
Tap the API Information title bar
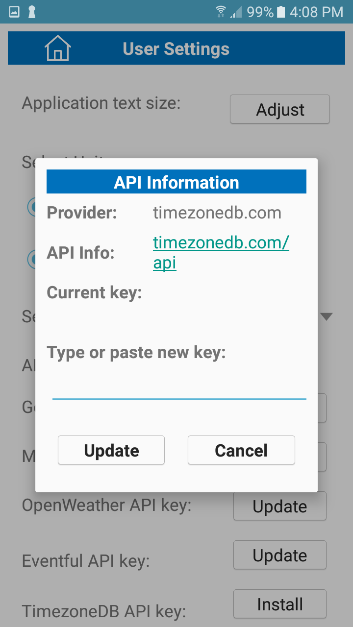coord(176,182)
